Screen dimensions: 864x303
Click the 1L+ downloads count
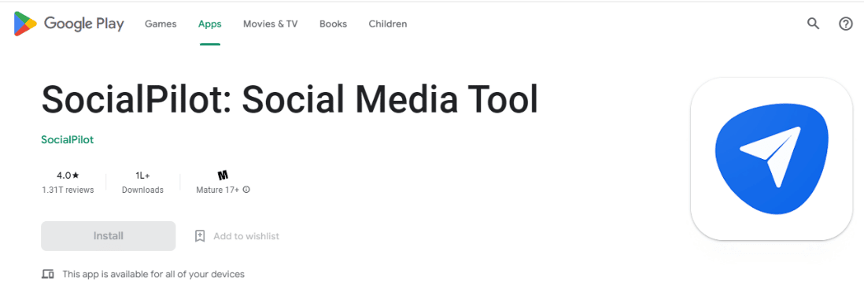click(x=142, y=176)
